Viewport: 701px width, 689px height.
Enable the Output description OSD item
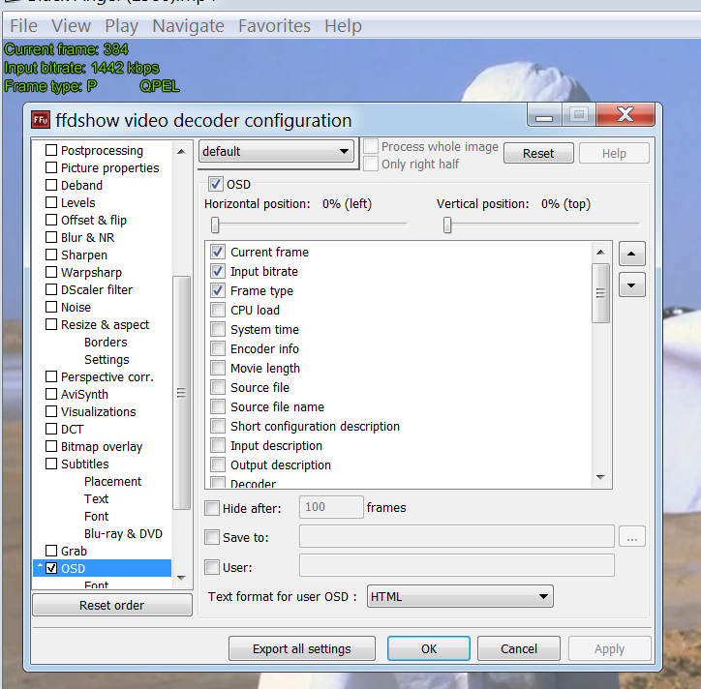pos(218,464)
